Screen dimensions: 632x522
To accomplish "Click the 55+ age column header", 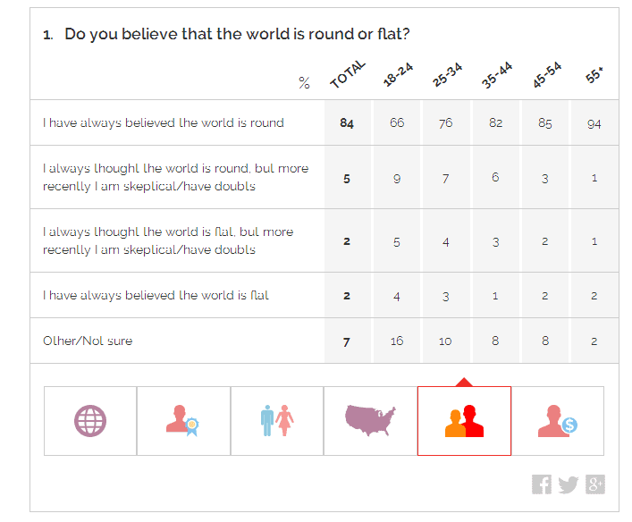I will [594, 75].
